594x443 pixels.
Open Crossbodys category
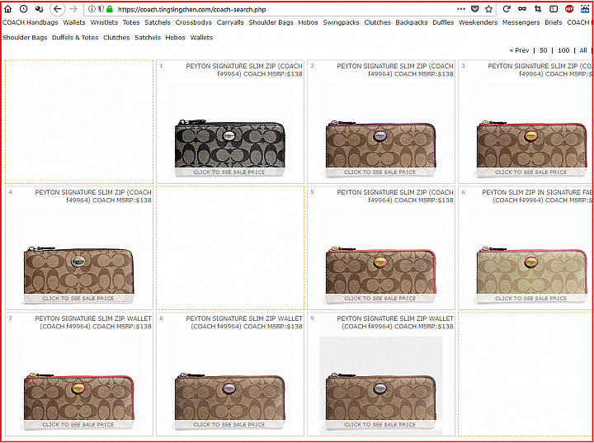(x=194, y=22)
